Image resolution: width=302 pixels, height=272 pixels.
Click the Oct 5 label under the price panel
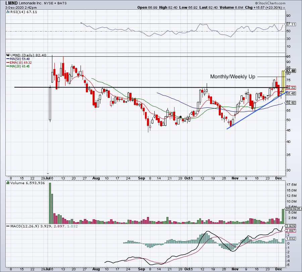(x=189, y=178)
